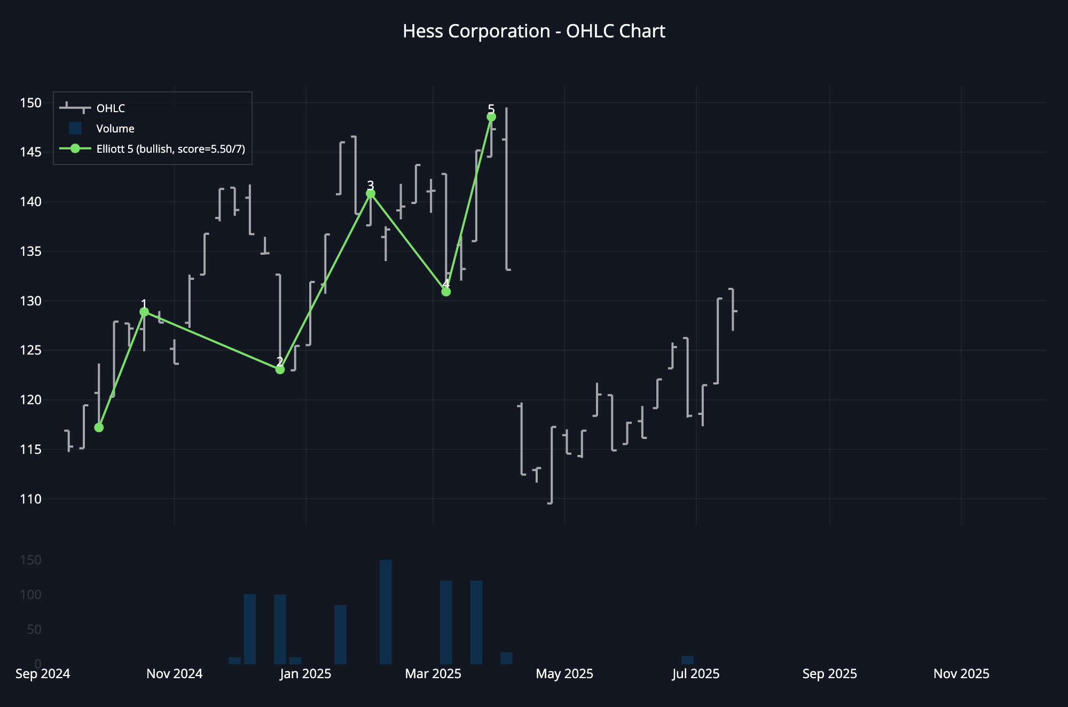The image size is (1068, 707).
Task: Click the tallest volume bar
Action: [x=386, y=611]
